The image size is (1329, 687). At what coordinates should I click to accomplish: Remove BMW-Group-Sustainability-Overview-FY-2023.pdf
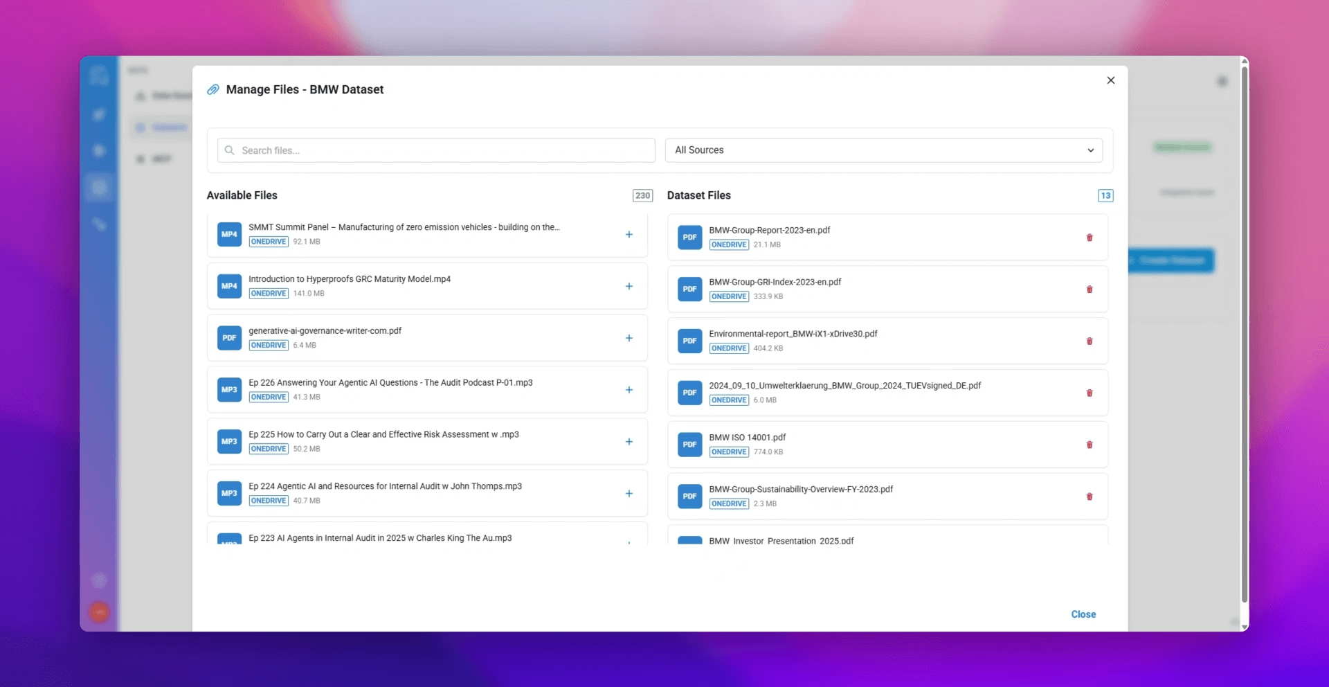(x=1090, y=497)
